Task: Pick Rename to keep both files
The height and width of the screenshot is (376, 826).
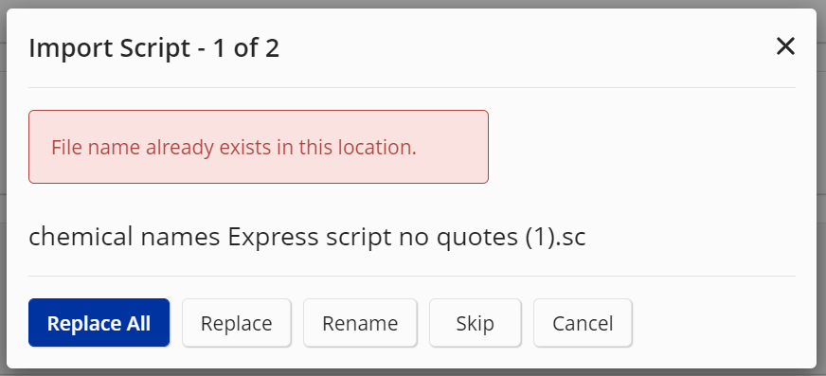Action: point(360,323)
